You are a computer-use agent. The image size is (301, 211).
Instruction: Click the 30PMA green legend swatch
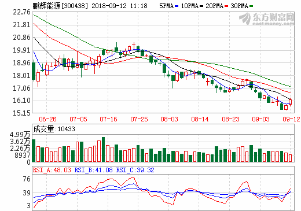click(251, 6)
